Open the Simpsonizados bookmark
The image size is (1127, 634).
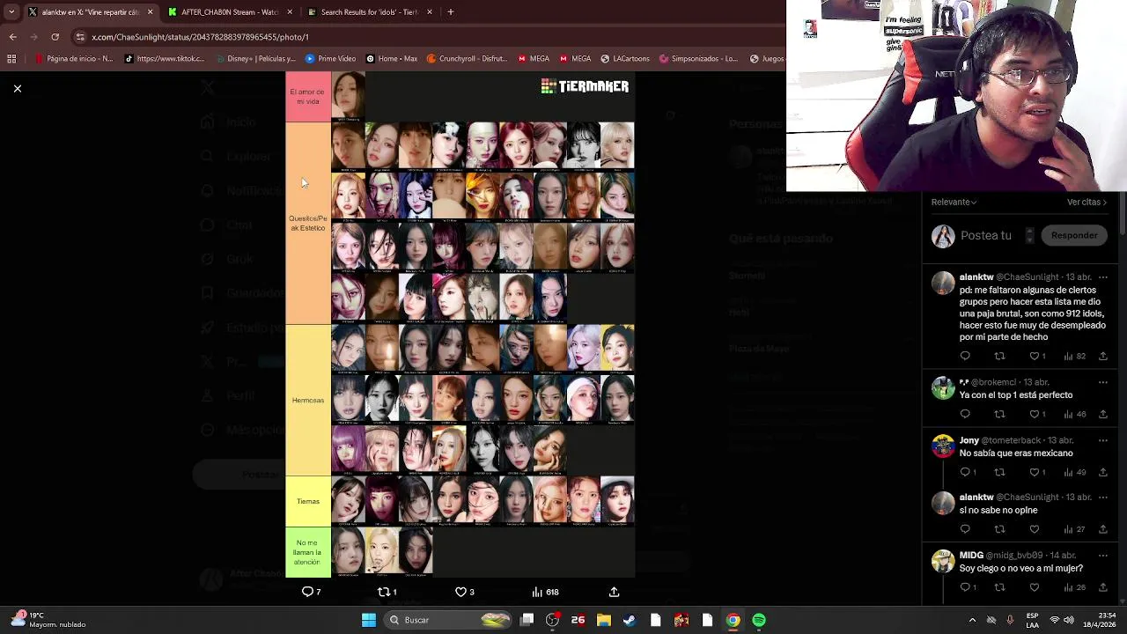pyautogui.click(x=698, y=59)
